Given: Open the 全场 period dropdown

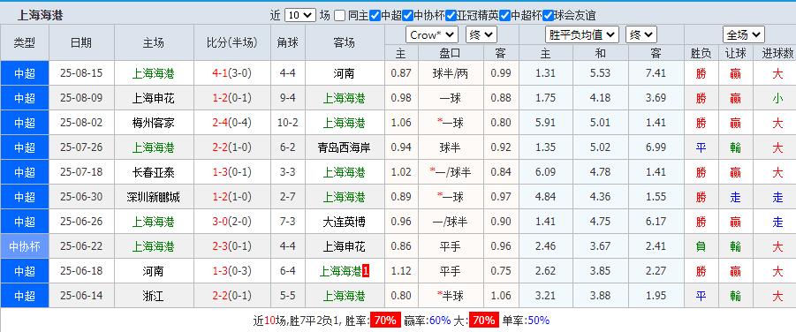Looking at the screenshot, I should 744,35.
